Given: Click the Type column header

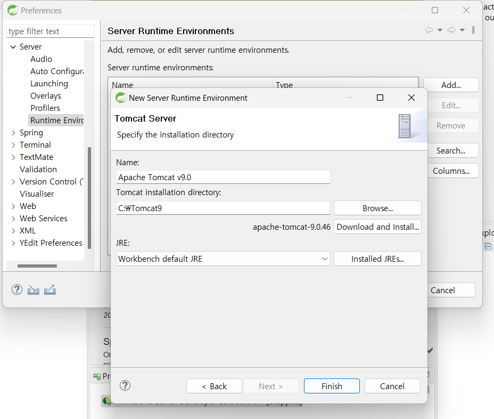Looking at the screenshot, I should pyautogui.click(x=345, y=84).
